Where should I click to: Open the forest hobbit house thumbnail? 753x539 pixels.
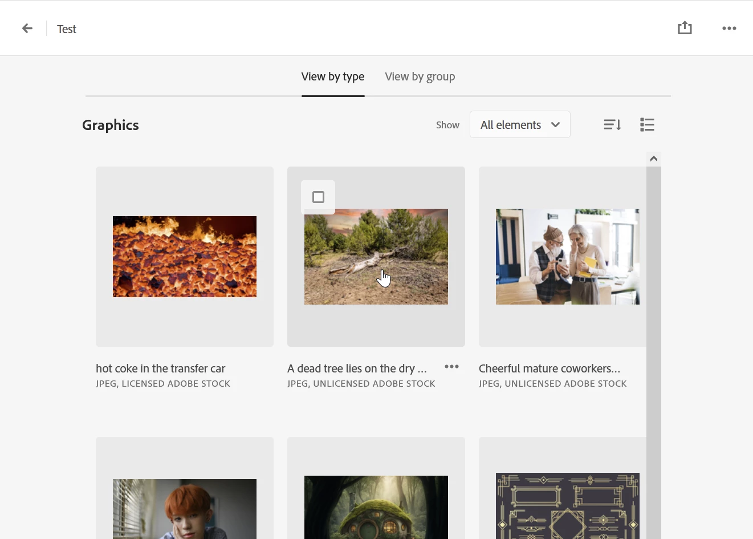376,508
